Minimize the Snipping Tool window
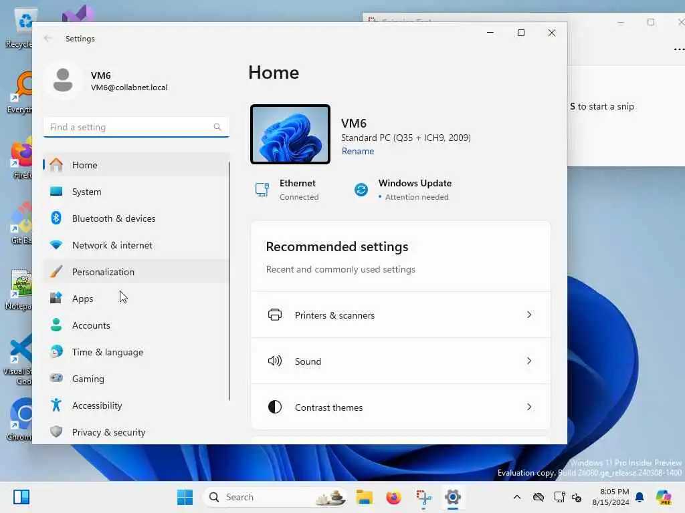Viewport: 685px width, 513px height. [621, 22]
